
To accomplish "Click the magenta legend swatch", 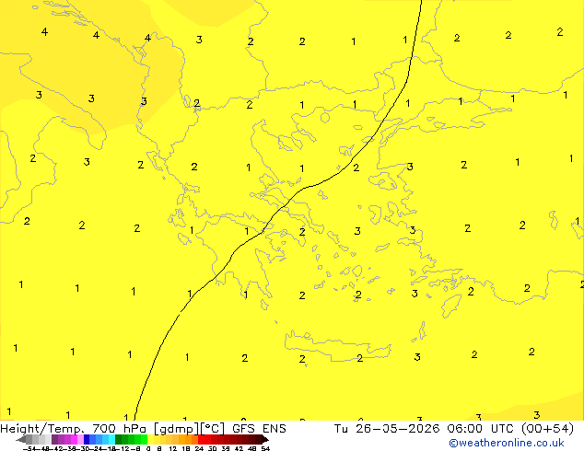I will (x=74, y=439).
